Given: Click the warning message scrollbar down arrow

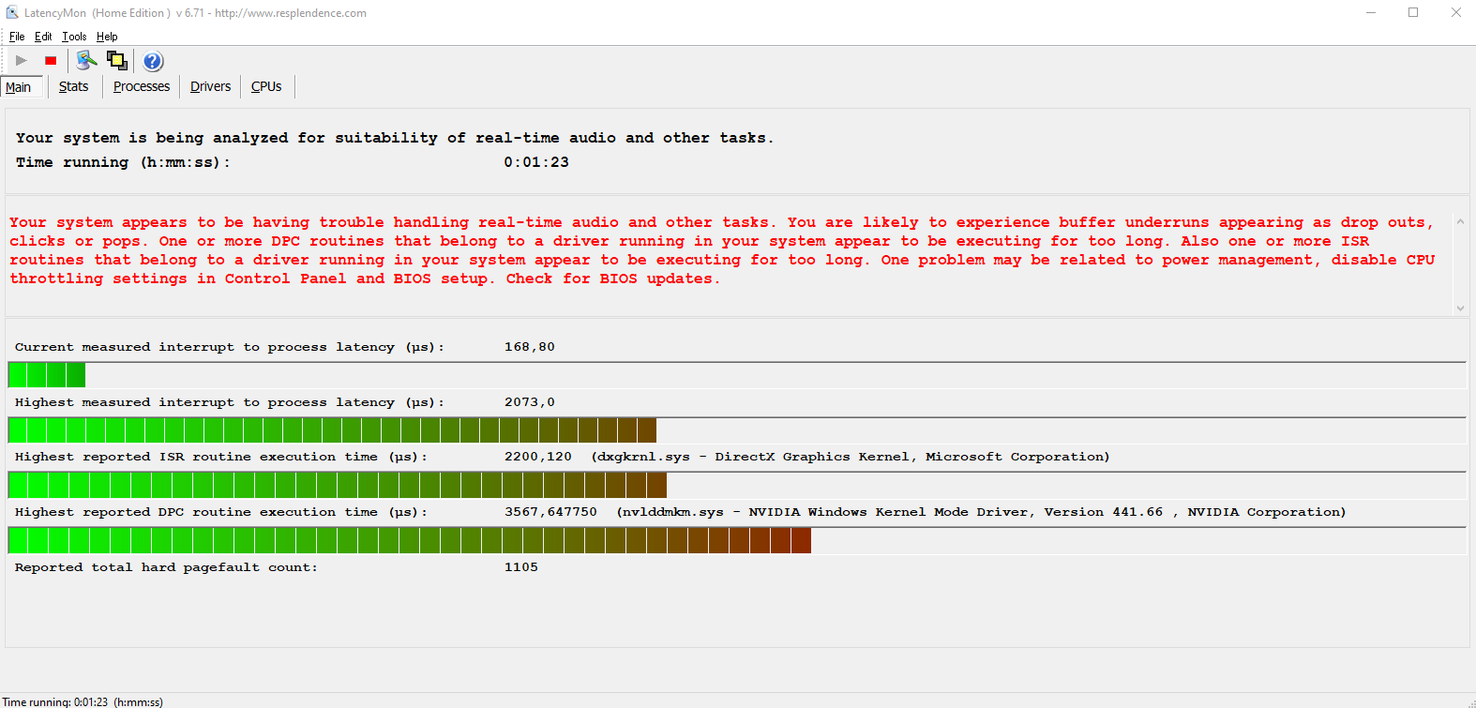Looking at the screenshot, I should tap(1460, 308).
